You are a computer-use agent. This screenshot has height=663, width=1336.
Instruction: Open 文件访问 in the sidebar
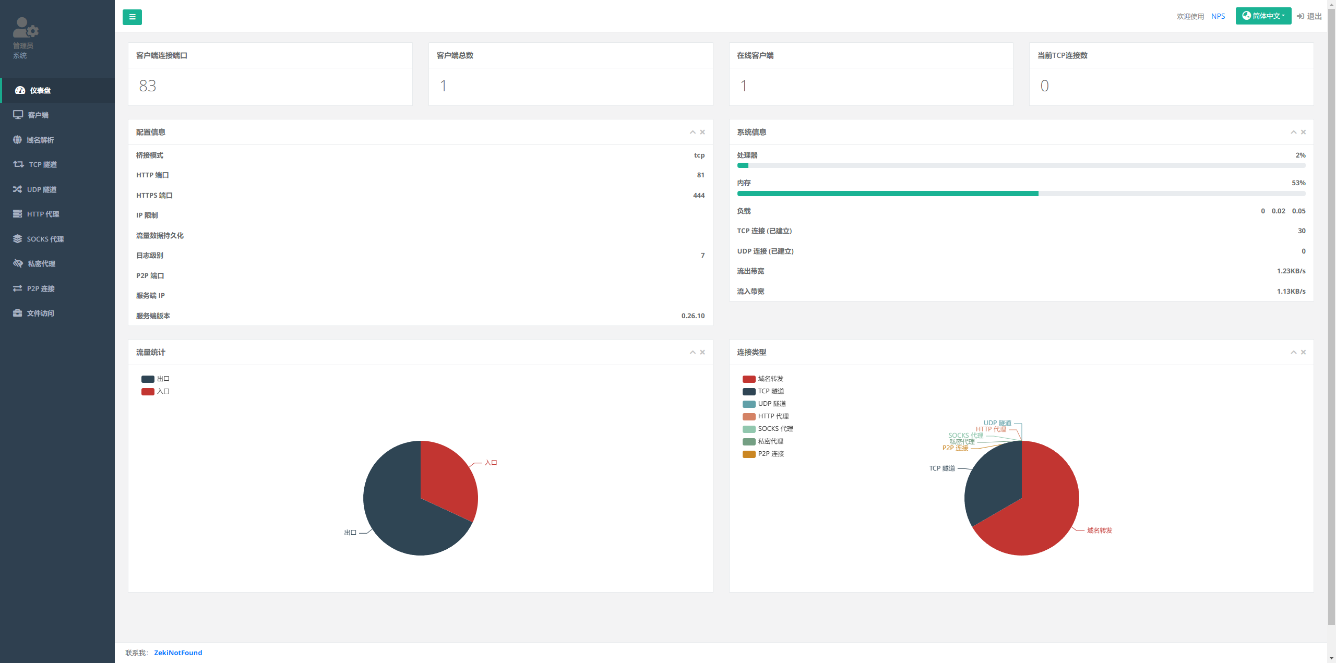[x=57, y=313]
